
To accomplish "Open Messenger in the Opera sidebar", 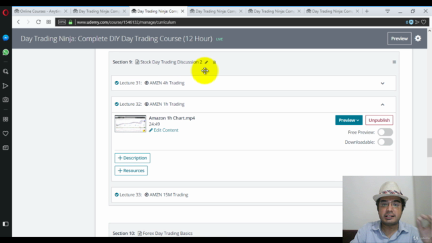I will click(x=5, y=38).
